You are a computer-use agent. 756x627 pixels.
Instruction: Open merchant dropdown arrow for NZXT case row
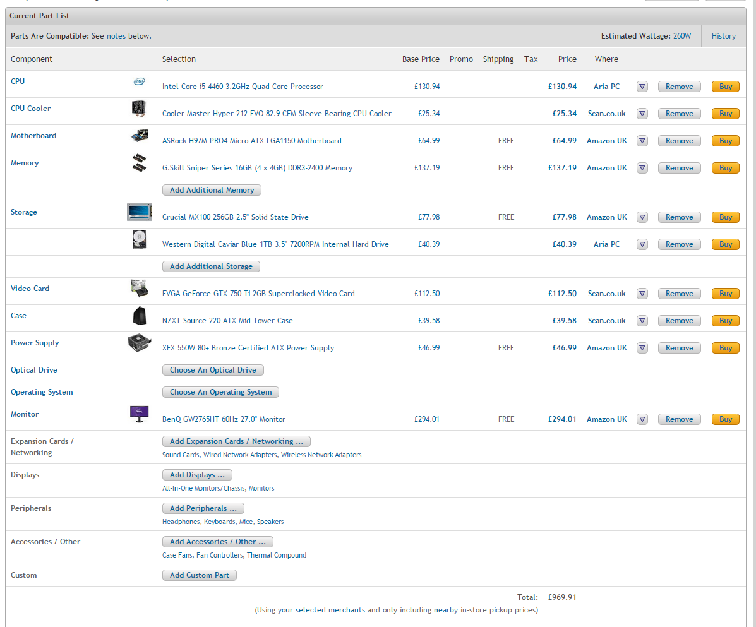tap(642, 321)
